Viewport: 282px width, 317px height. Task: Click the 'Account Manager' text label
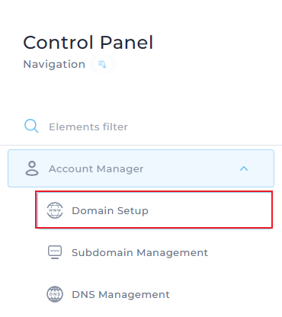(x=96, y=169)
